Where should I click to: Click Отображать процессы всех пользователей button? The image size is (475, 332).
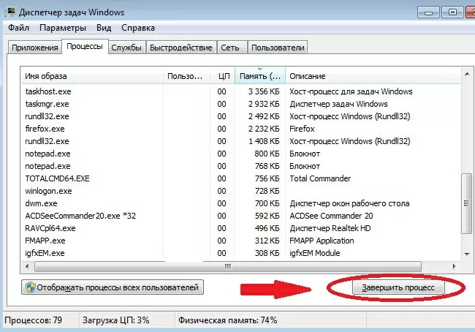tap(112, 288)
